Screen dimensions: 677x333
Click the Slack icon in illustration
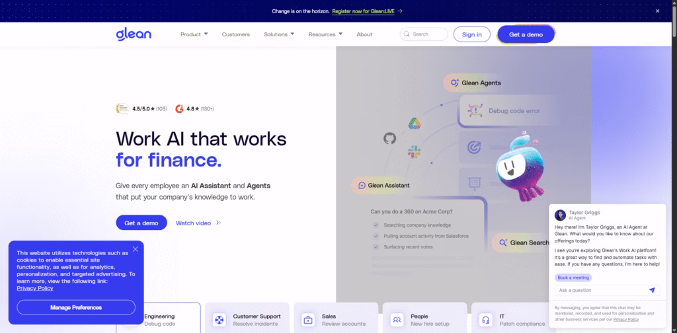(415, 151)
